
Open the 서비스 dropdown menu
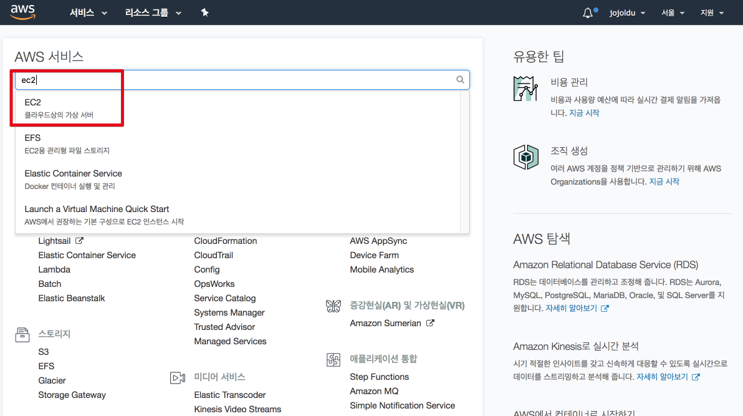[88, 13]
